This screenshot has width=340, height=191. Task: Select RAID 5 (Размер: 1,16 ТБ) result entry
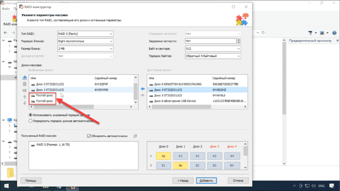point(50,145)
